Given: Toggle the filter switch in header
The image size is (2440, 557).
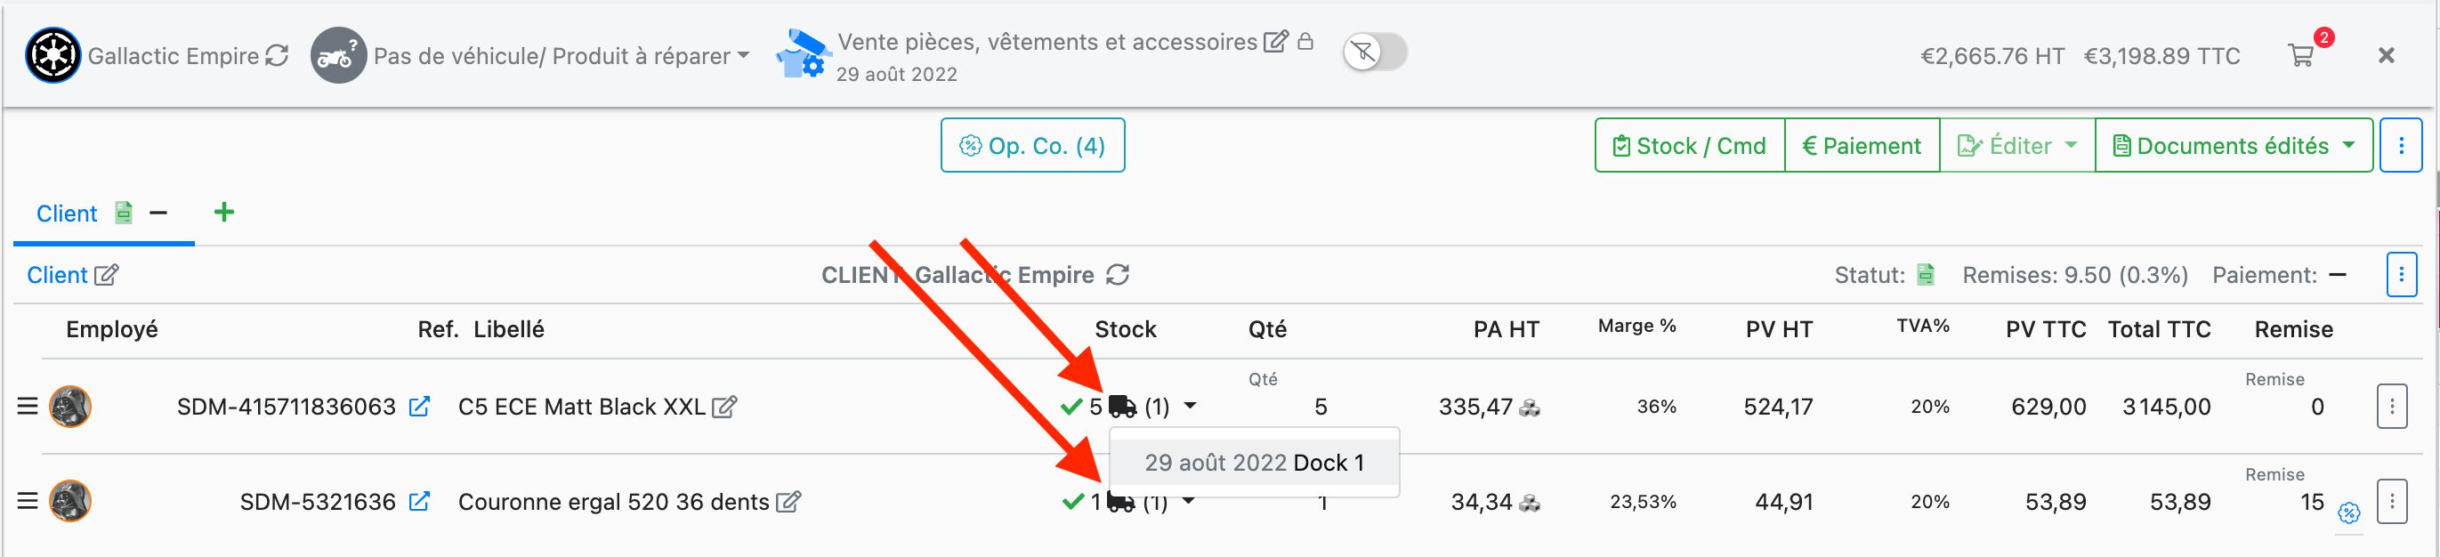Looking at the screenshot, I should 1375,52.
